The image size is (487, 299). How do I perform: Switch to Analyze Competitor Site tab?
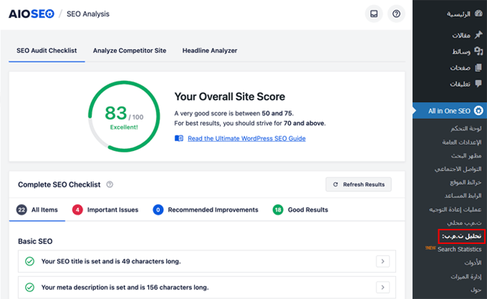(129, 51)
